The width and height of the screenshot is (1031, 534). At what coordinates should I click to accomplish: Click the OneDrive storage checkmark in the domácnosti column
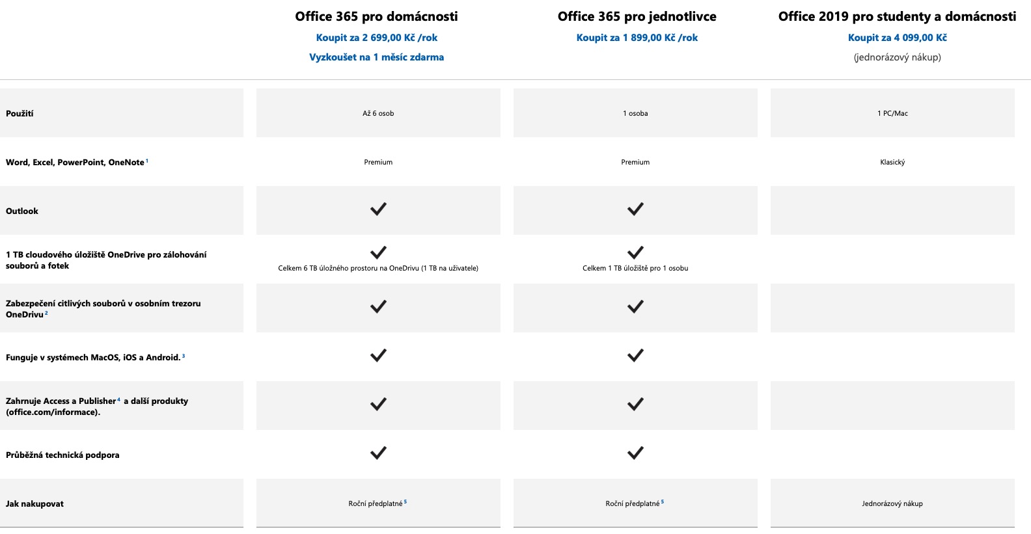[x=378, y=252]
